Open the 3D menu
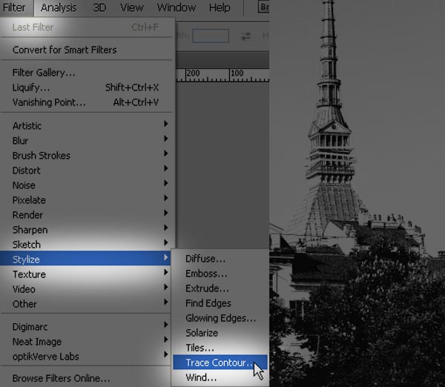The width and height of the screenshot is (445, 387). pos(99,7)
